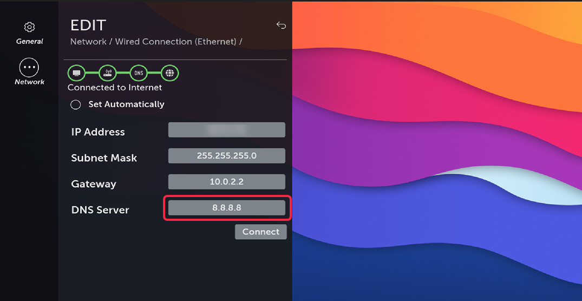Click the General text label in sidebar

click(30, 41)
